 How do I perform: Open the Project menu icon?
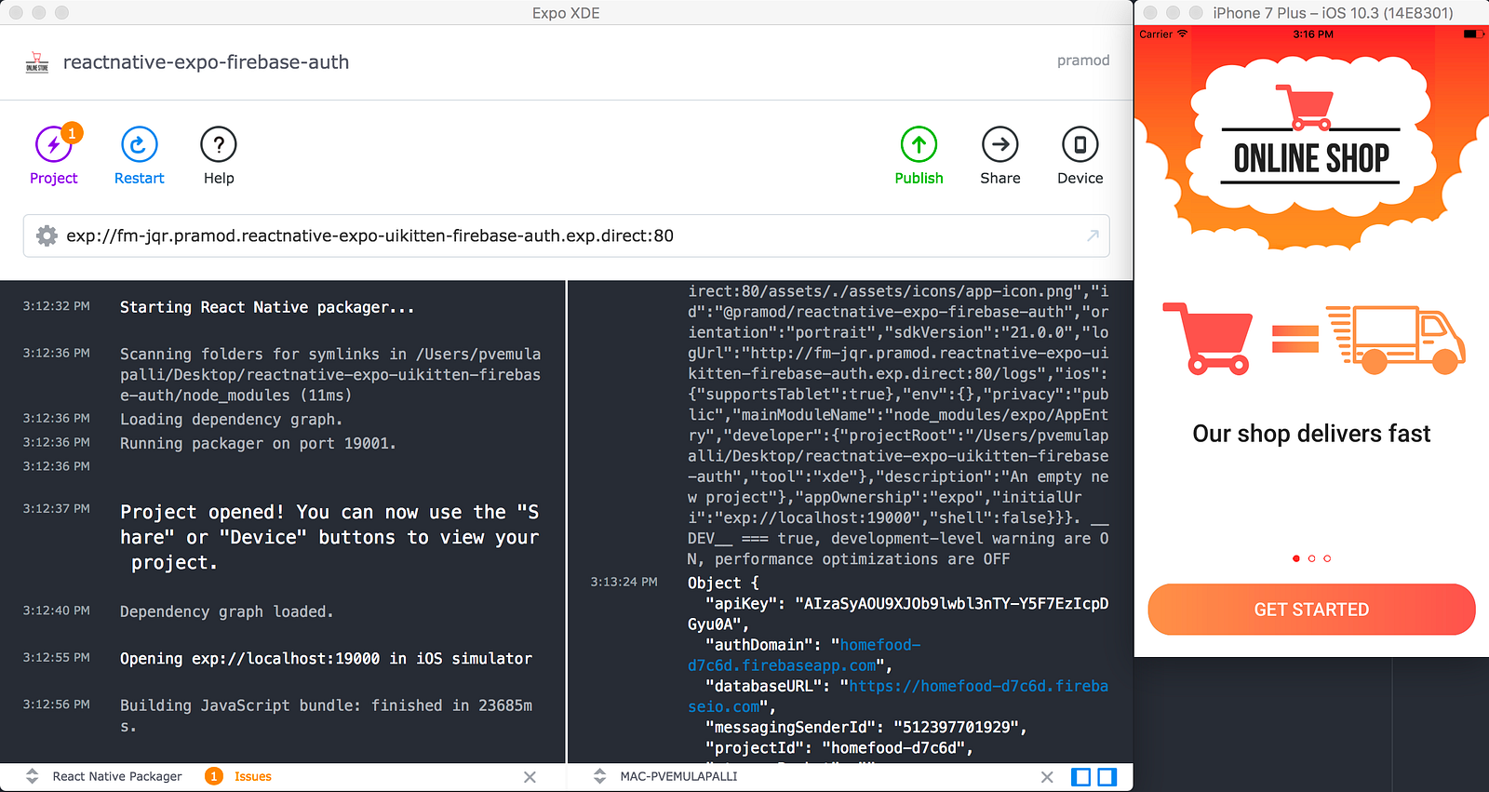click(x=54, y=145)
